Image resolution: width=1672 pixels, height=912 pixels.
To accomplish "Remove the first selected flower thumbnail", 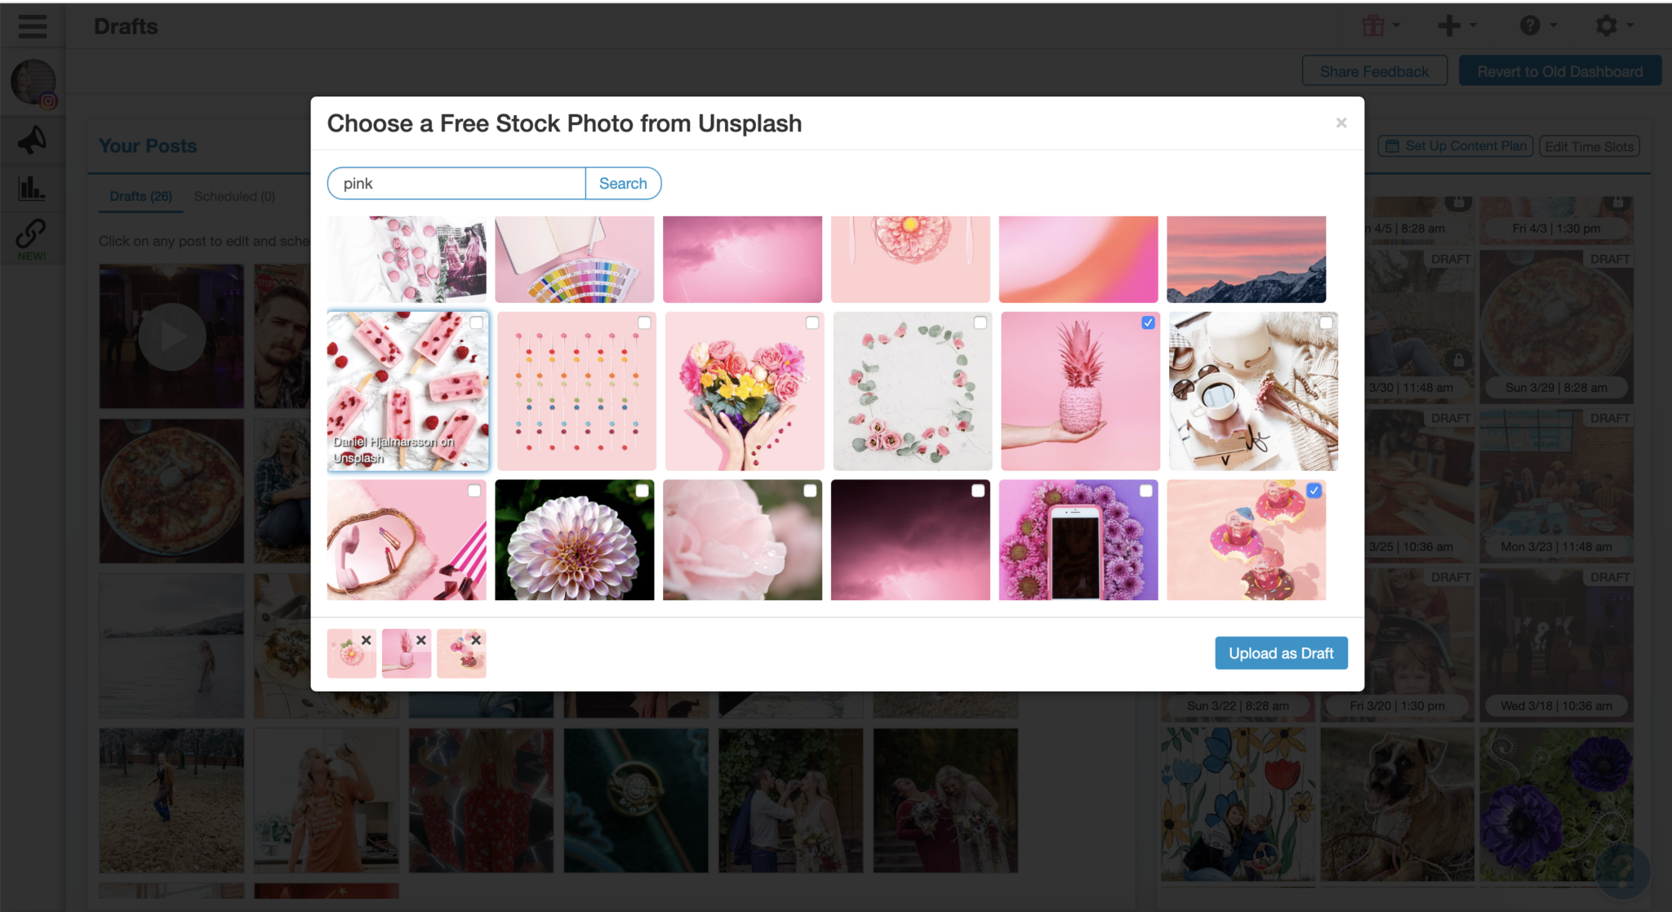I will pos(367,640).
